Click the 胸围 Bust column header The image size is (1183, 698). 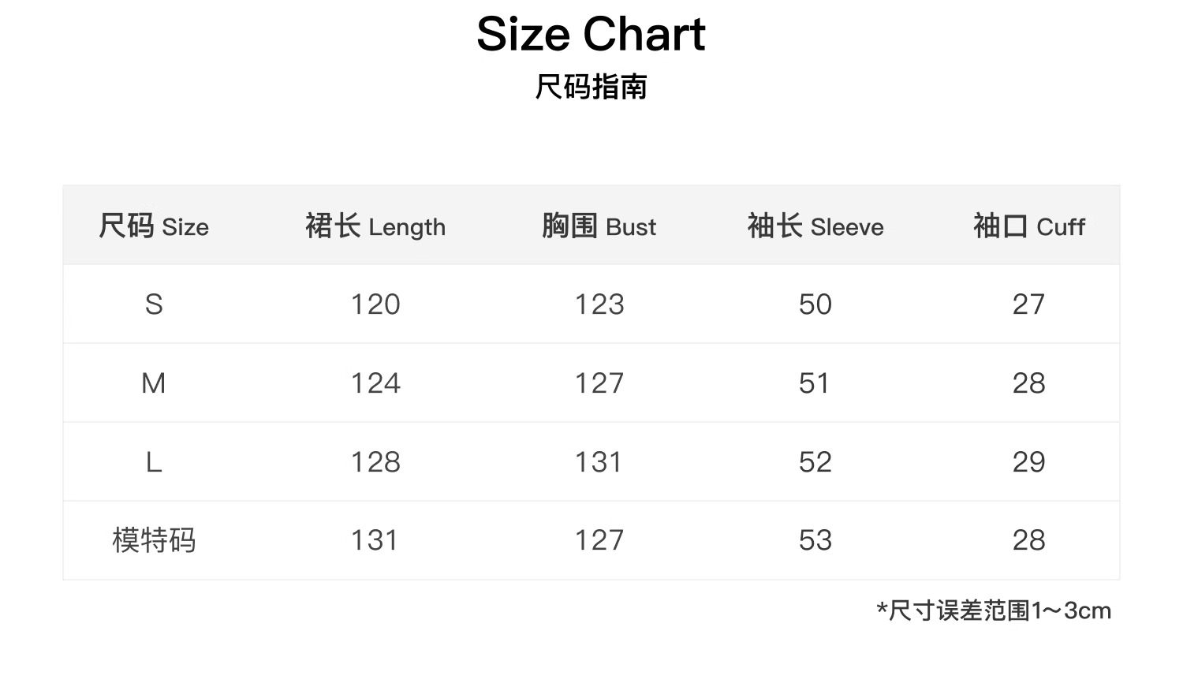click(x=599, y=226)
